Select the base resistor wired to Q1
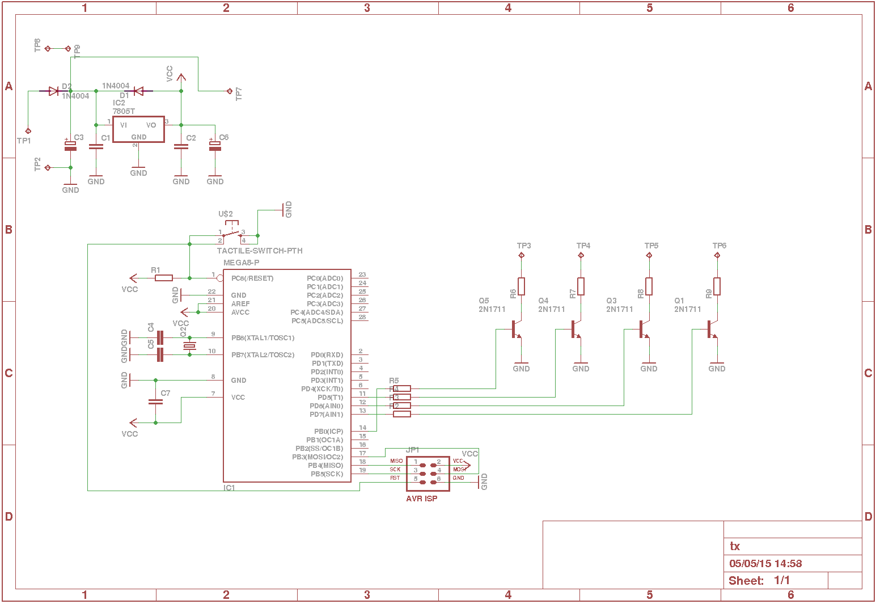Image resolution: width=876 pixels, height=604 pixels. (x=402, y=414)
